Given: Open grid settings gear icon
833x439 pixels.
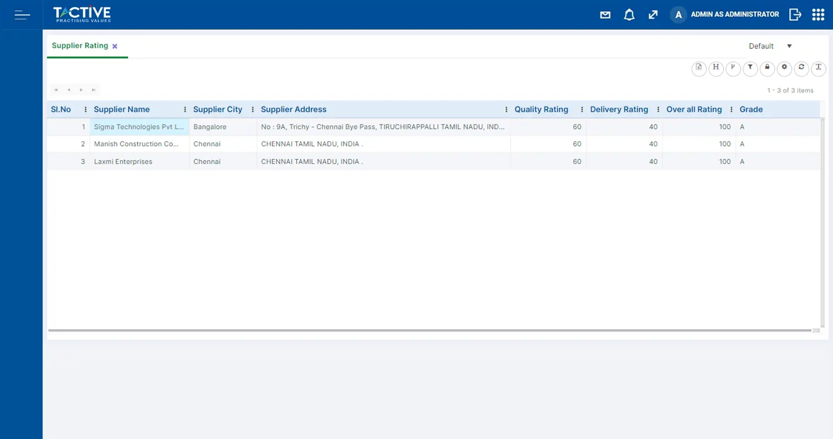Looking at the screenshot, I should (x=784, y=68).
